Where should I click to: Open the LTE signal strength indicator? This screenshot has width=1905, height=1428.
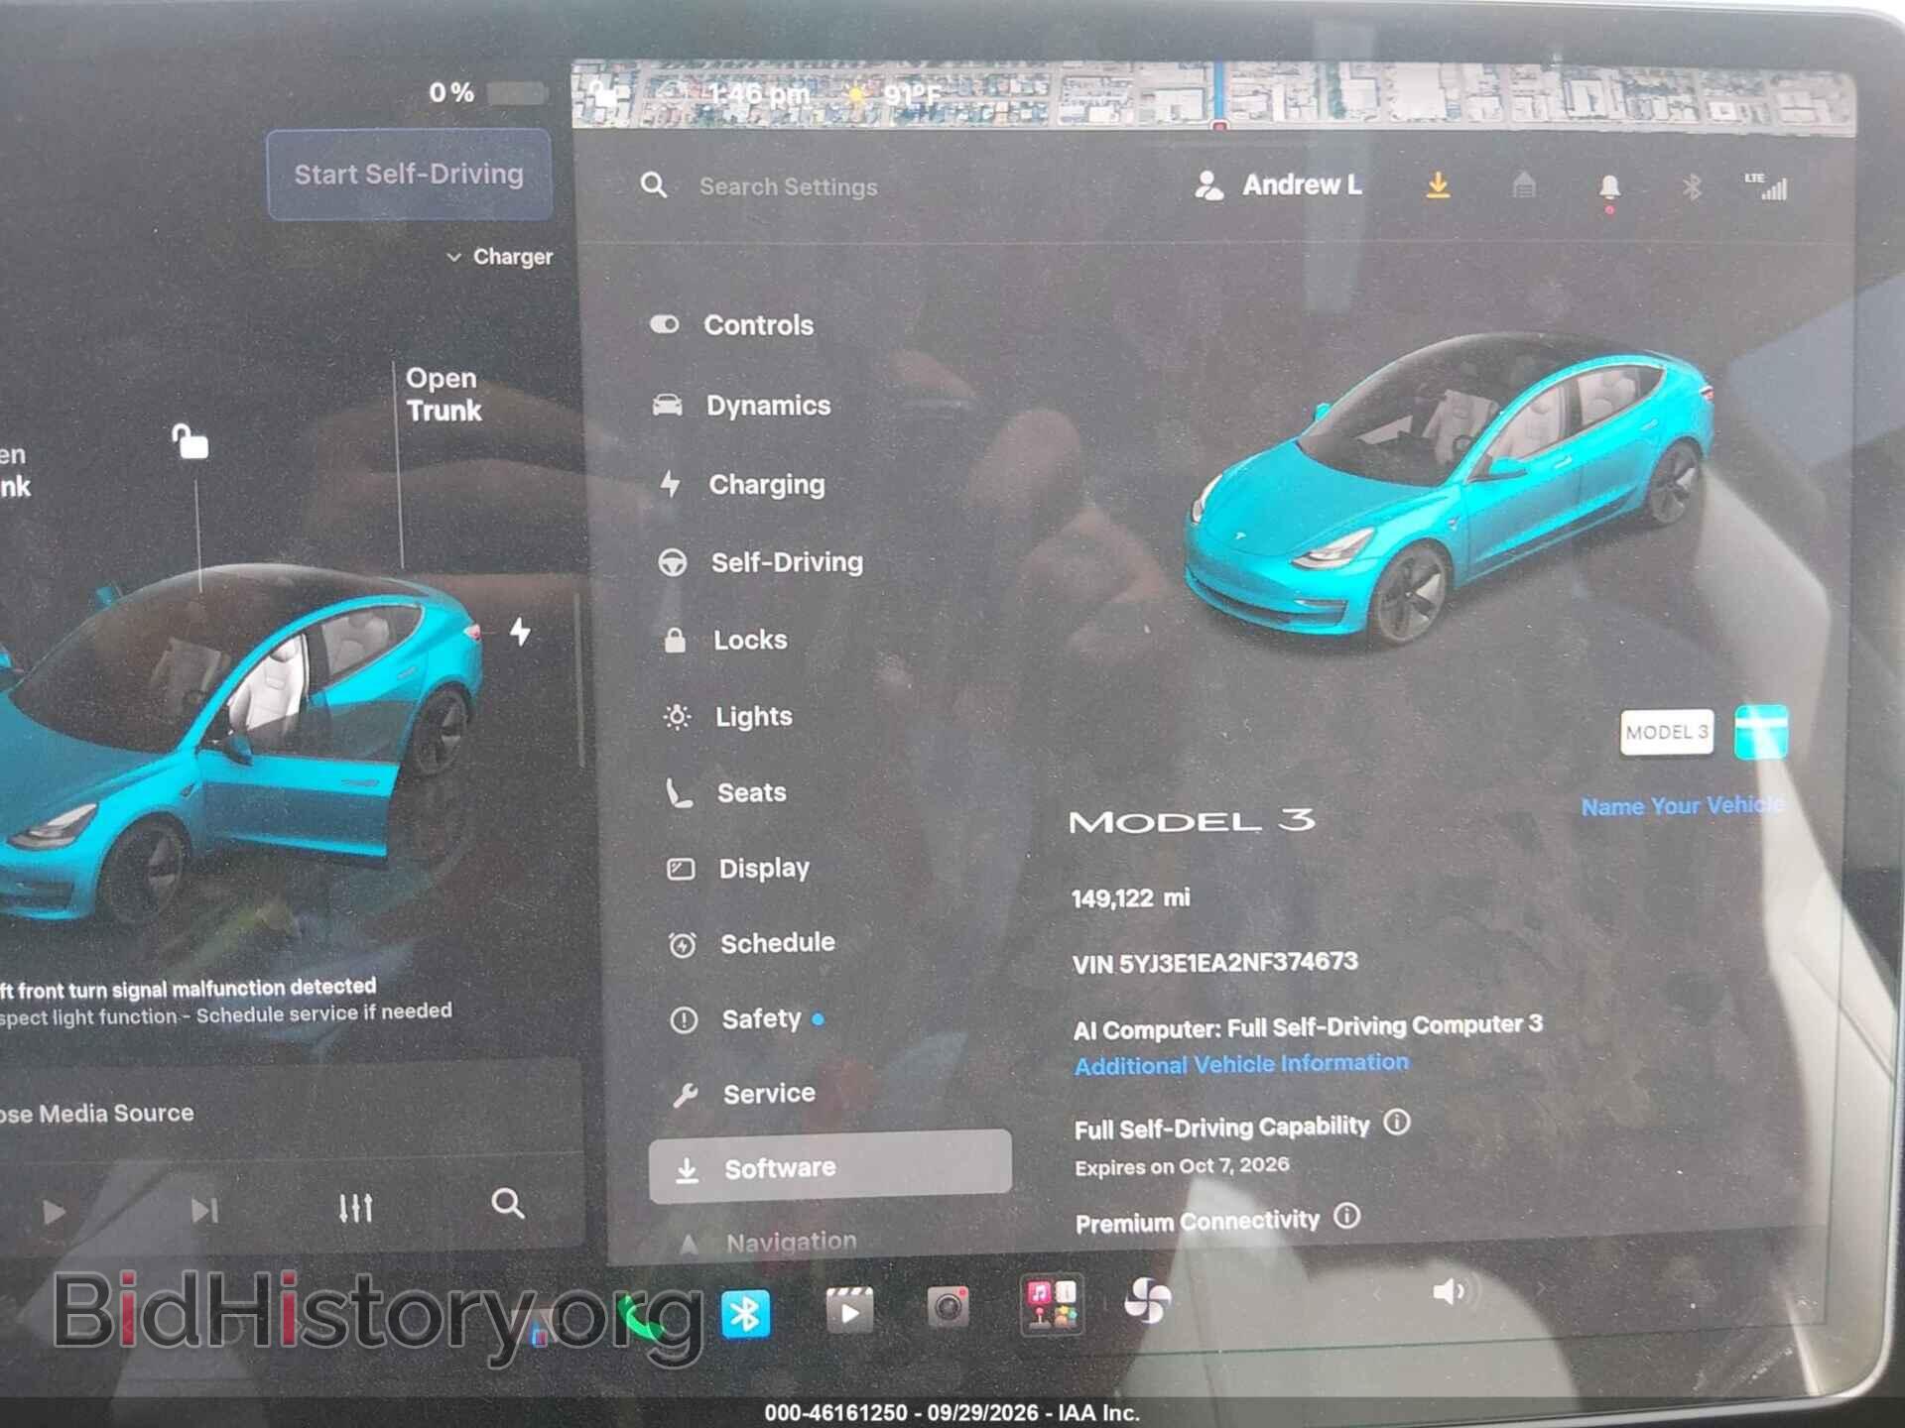(x=1766, y=186)
